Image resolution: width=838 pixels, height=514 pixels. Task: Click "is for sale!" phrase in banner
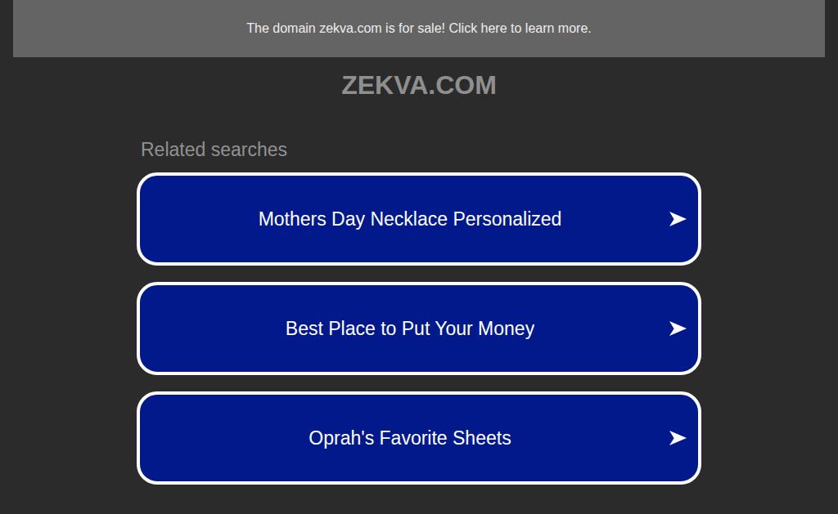[x=415, y=28]
